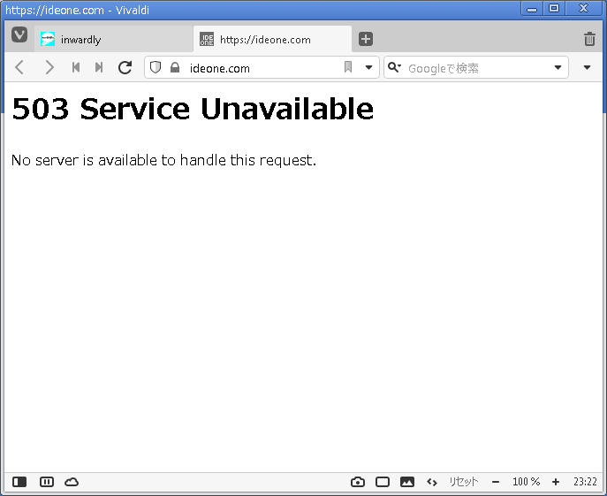607x496 pixels.
Task: Bookmark this page
Action: (x=348, y=67)
